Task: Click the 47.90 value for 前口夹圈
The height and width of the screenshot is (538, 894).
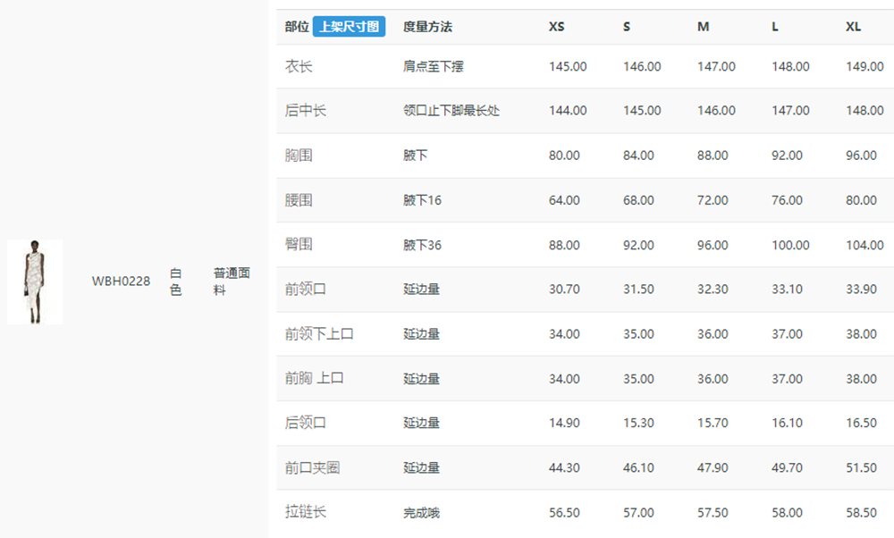Action: (x=713, y=468)
